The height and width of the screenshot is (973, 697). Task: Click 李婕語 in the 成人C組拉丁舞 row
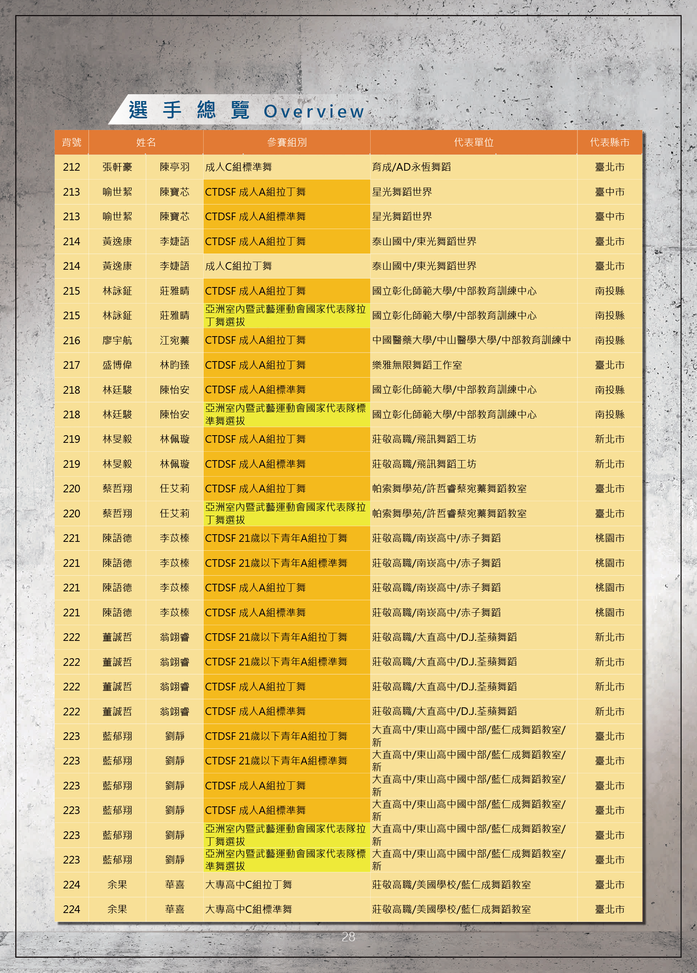[x=175, y=266]
